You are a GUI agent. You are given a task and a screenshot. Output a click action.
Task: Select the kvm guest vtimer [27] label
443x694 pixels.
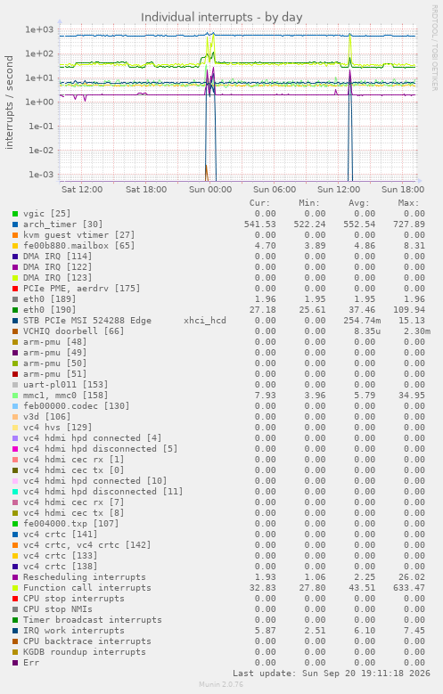78,235
